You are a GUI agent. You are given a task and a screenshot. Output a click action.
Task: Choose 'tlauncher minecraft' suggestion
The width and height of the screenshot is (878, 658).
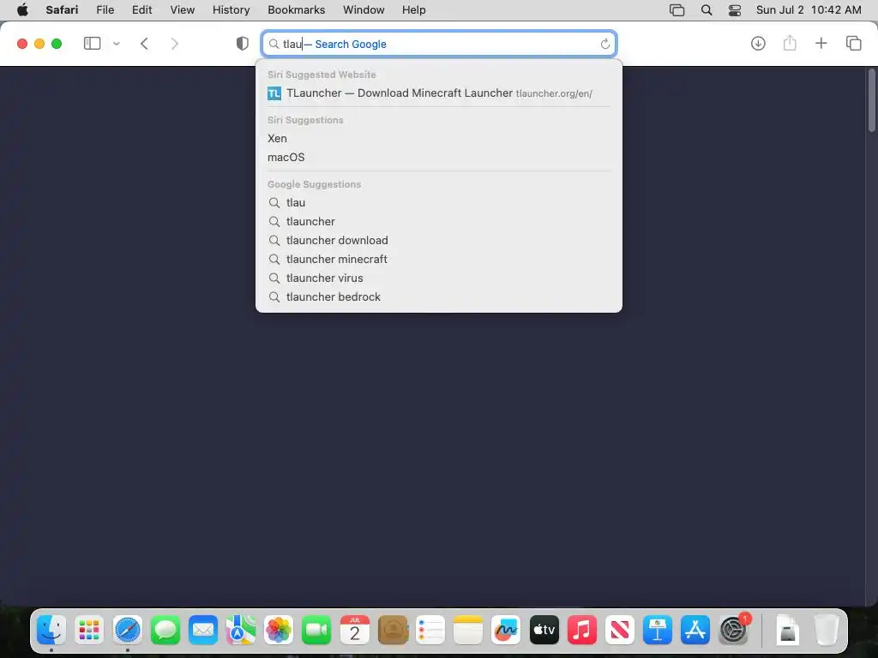coord(439,259)
